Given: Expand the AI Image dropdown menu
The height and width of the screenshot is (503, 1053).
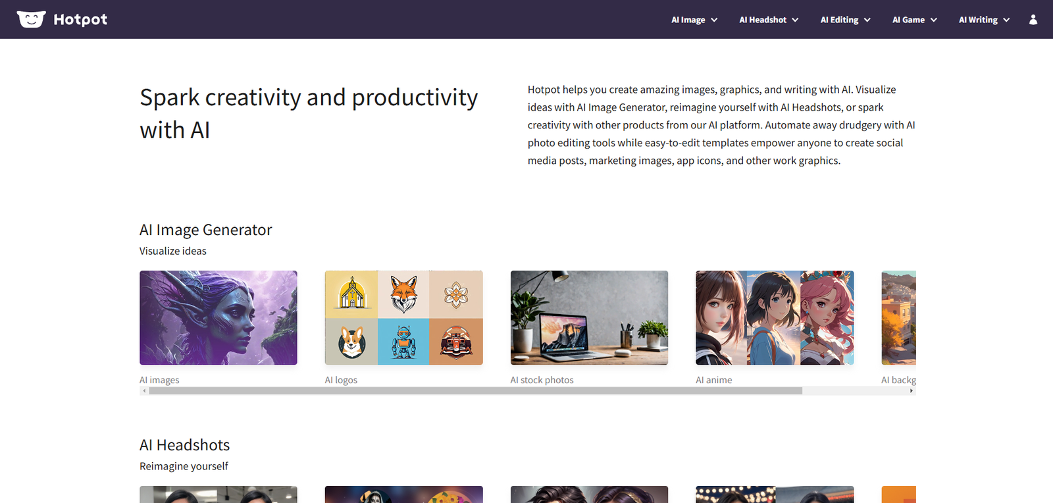Looking at the screenshot, I should tap(694, 20).
